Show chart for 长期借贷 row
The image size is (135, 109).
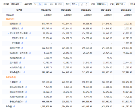point(20,82)
